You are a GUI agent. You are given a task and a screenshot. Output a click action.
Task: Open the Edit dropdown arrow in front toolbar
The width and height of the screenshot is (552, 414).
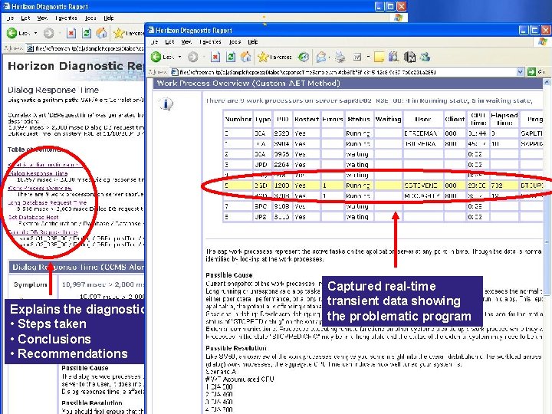[368, 57]
